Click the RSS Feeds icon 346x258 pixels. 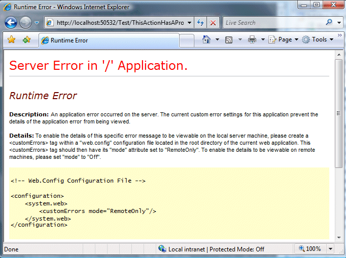[229, 40]
